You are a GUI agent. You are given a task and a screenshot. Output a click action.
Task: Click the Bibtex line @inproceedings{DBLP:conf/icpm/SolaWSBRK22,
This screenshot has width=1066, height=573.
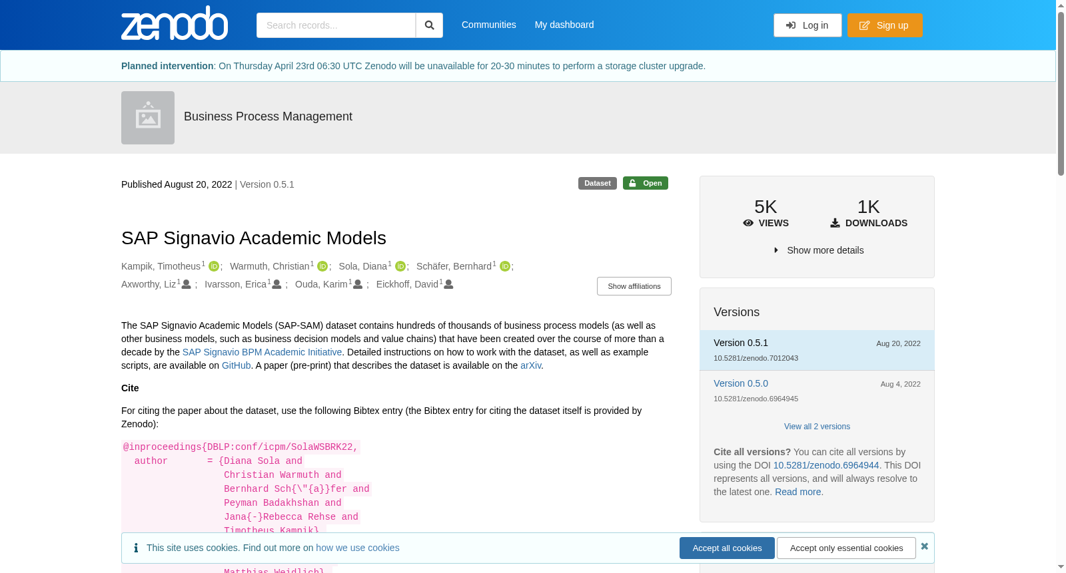pos(241,447)
